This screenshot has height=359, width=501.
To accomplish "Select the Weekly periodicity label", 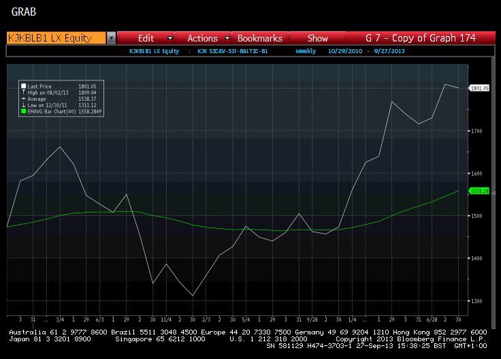I will pyautogui.click(x=306, y=51).
